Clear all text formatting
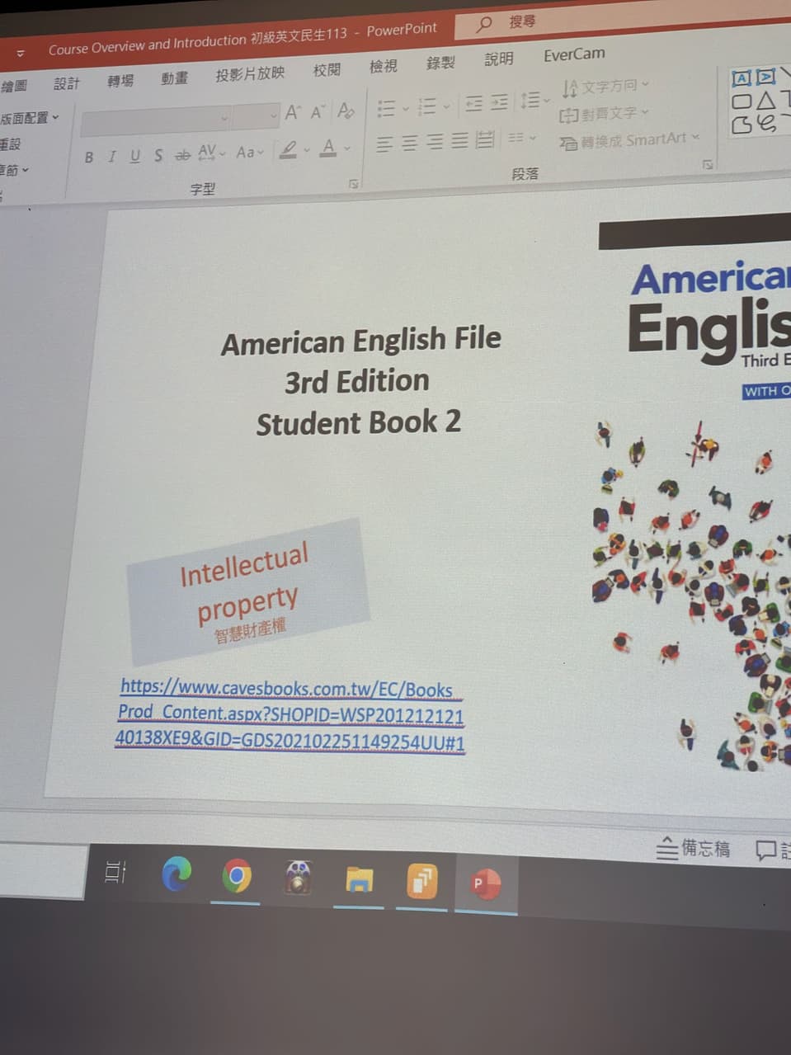The width and height of the screenshot is (791, 1055). (x=346, y=111)
